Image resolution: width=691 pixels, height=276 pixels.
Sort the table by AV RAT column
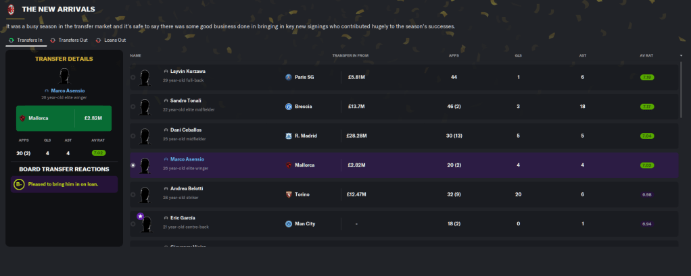(646, 55)
